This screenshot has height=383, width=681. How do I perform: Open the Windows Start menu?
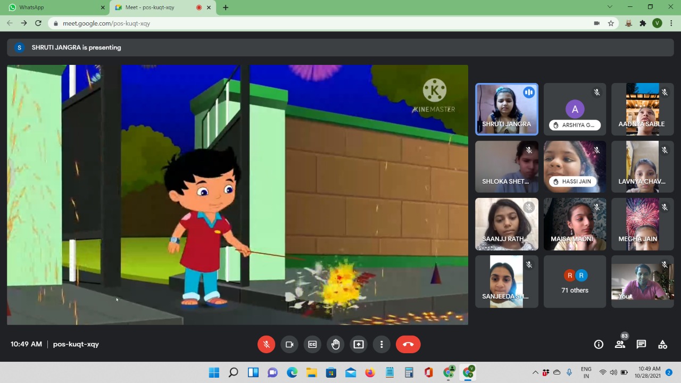214,372
